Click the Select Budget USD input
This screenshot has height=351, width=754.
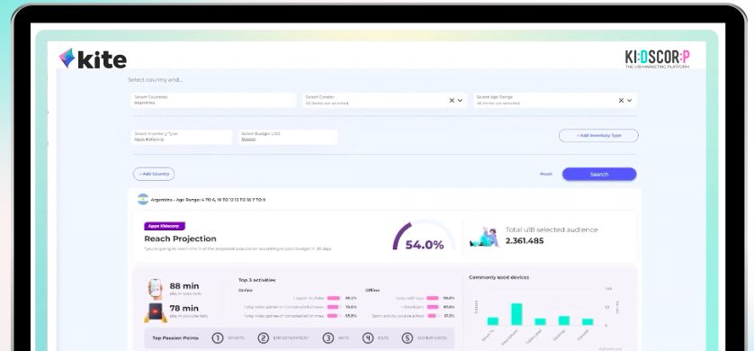pyautogui.click(x=288, y=137)
